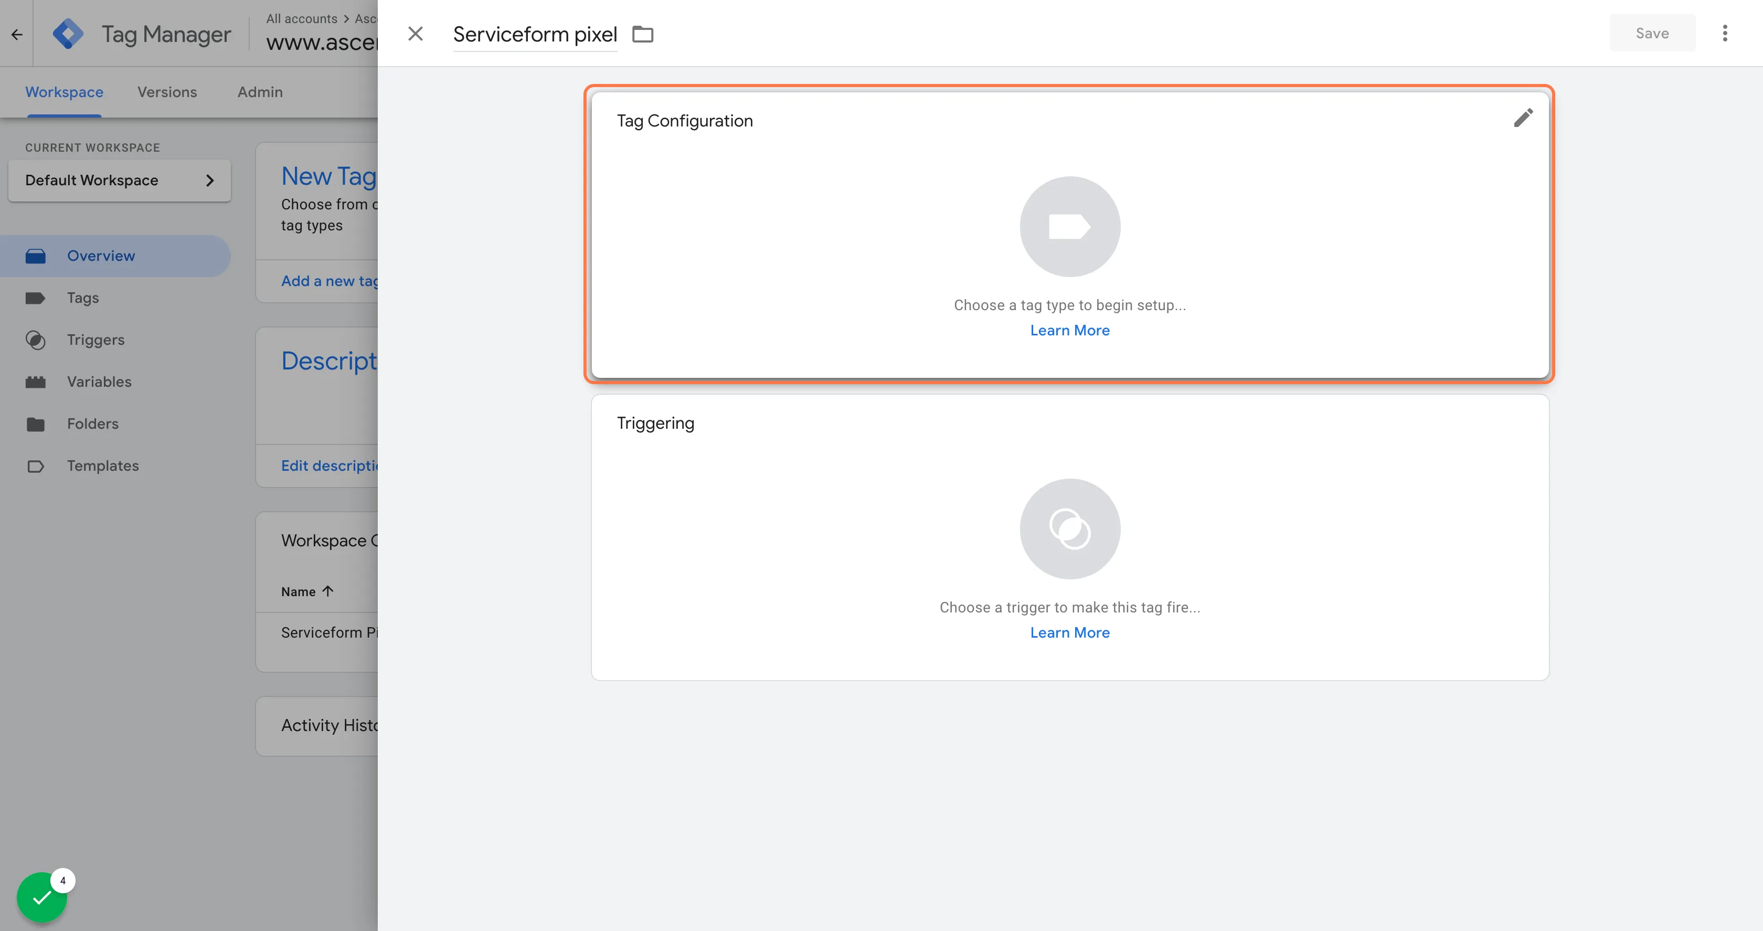
Task: Close the Serviceform pixel tag editor
Action: (x=416, y=34)
